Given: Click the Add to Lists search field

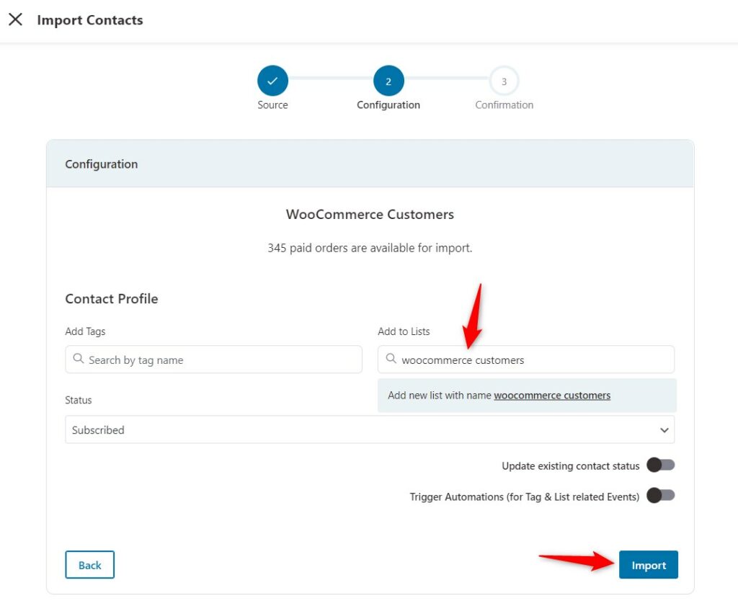Looking at the screenshot, I should 525,360.
